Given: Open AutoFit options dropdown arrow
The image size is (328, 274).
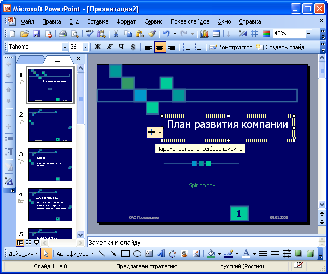Looking at the screenshot, I should (x=160, y=132).
